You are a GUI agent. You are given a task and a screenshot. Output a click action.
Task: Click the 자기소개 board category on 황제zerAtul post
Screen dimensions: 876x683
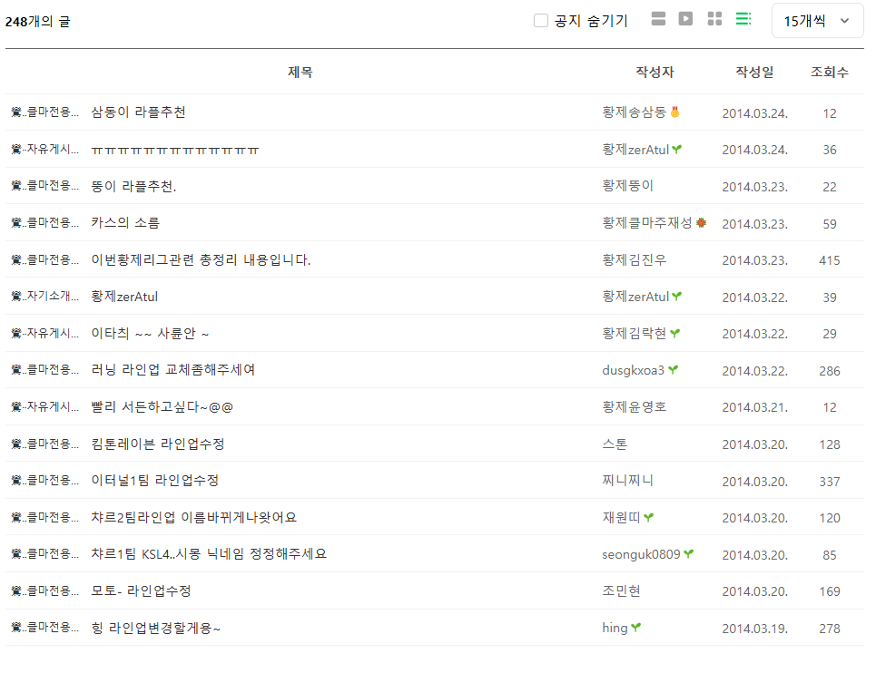(x=51, y=297)
